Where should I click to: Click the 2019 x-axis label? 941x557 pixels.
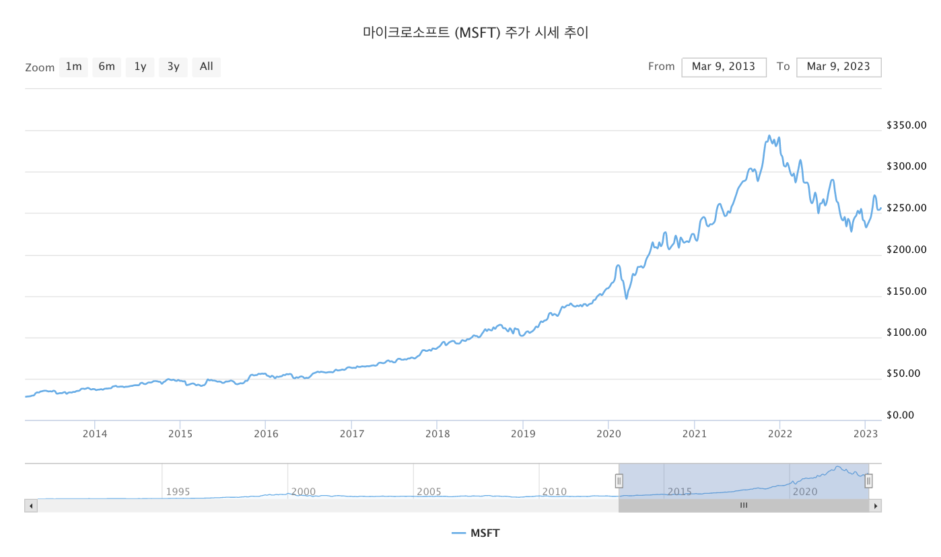[523, 434]
